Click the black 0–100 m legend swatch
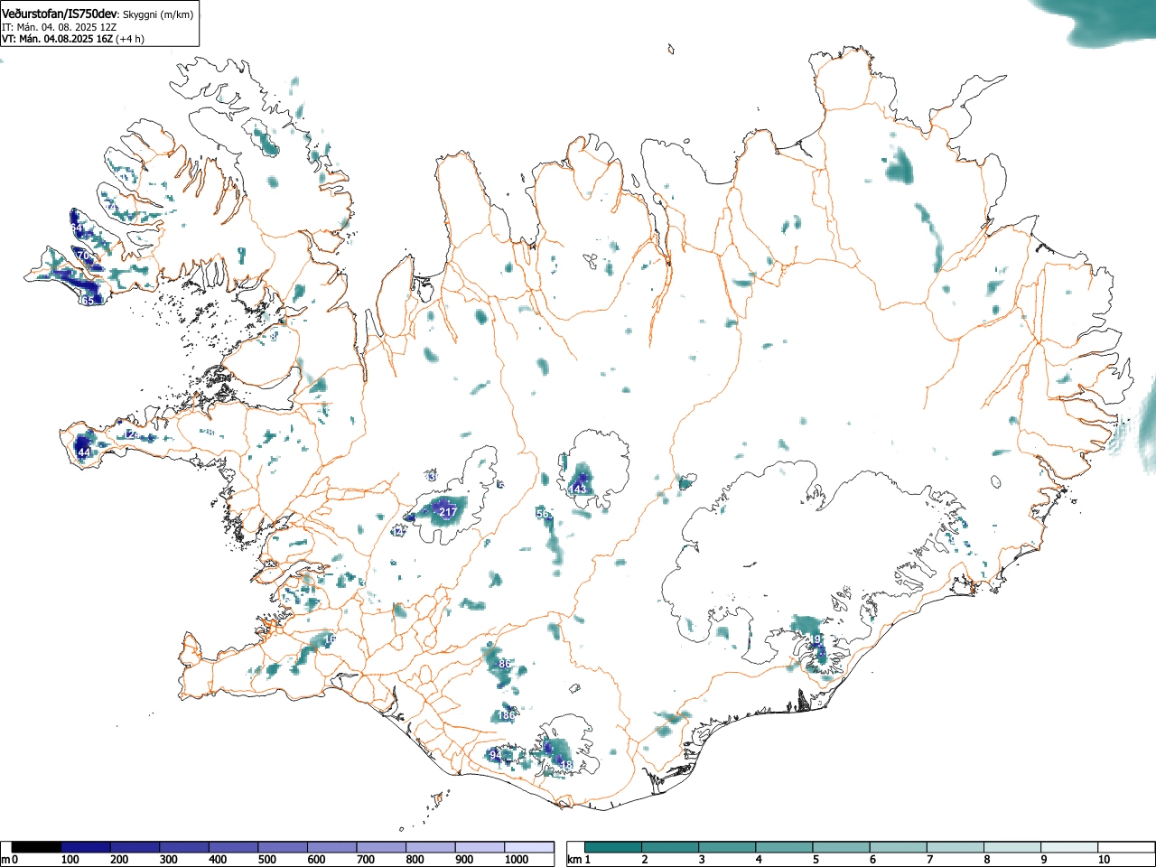Image resolution: width=1156 pixels, height=867 pixels. (37, 847)
